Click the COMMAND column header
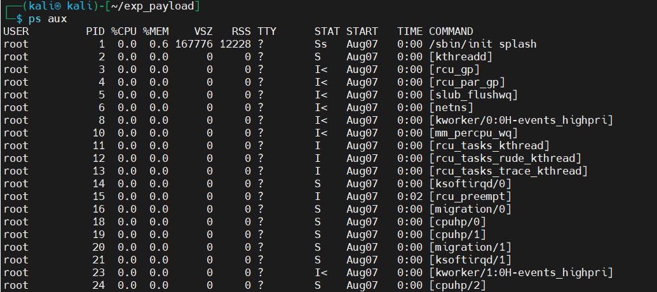657x292 pixels. (x=451, y=31)
